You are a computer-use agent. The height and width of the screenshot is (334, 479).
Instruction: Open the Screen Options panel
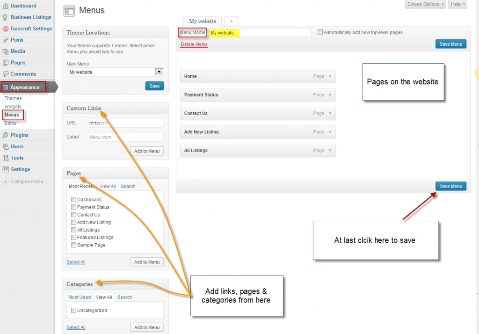click(x=424, y=4)
